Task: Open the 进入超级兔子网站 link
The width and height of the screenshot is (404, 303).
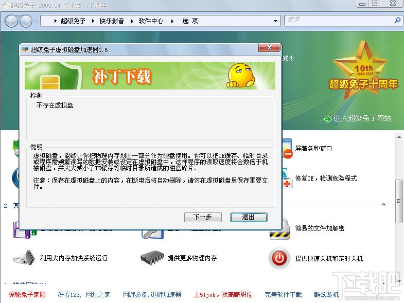Action: (362, 118)
